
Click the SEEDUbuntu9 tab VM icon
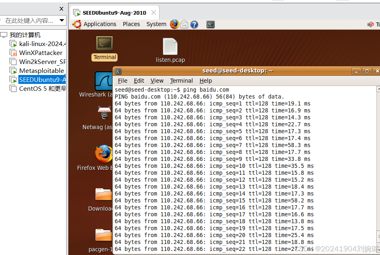pyautogui.click(x=77, y=13)
